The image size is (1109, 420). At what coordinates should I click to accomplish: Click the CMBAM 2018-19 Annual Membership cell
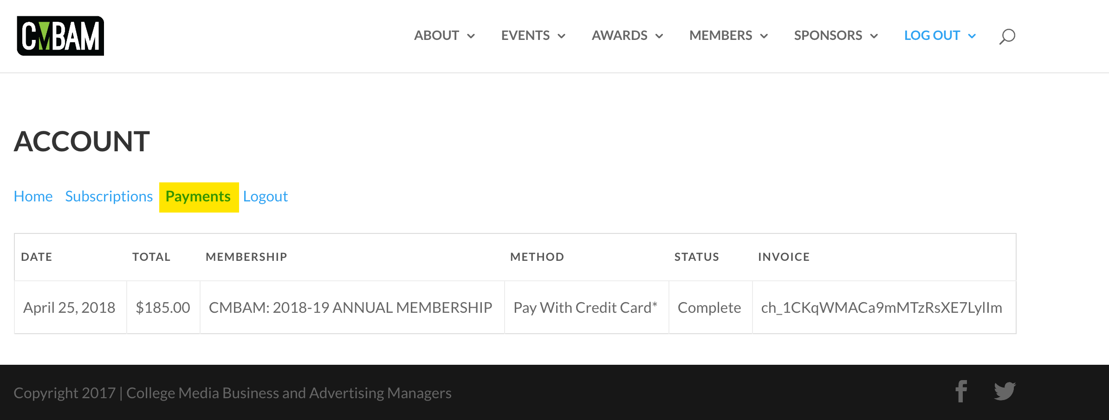pyautogui.click(x=352, y=307)
